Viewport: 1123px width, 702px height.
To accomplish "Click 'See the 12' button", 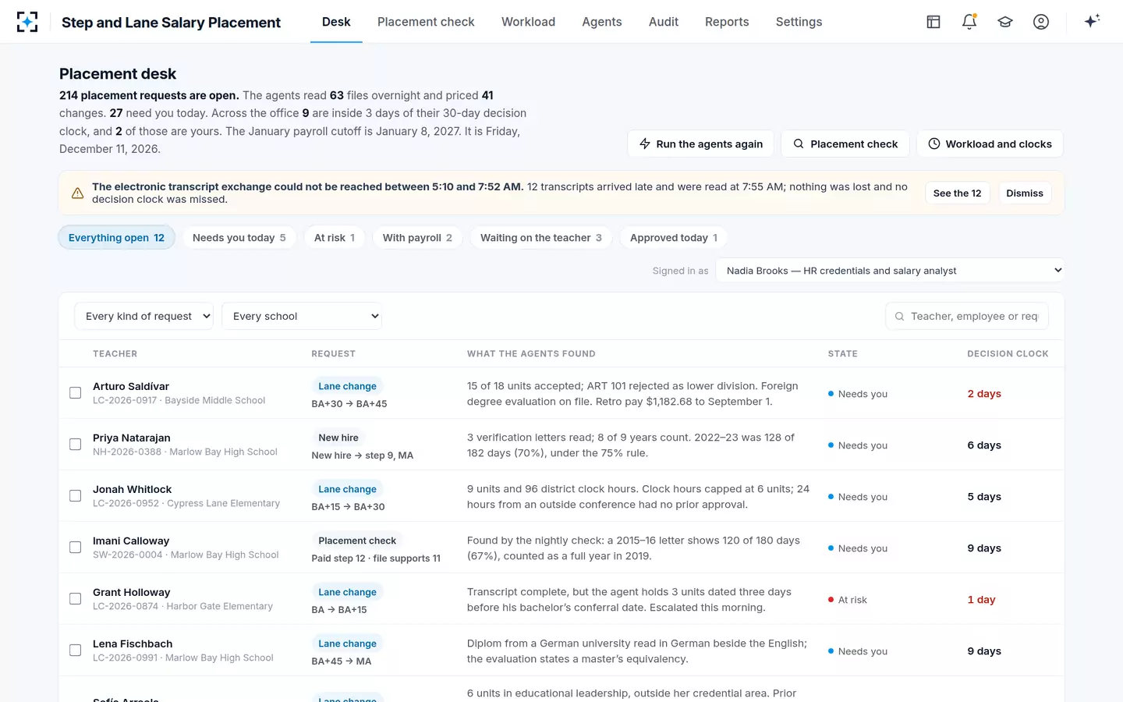I will point(957,193).
